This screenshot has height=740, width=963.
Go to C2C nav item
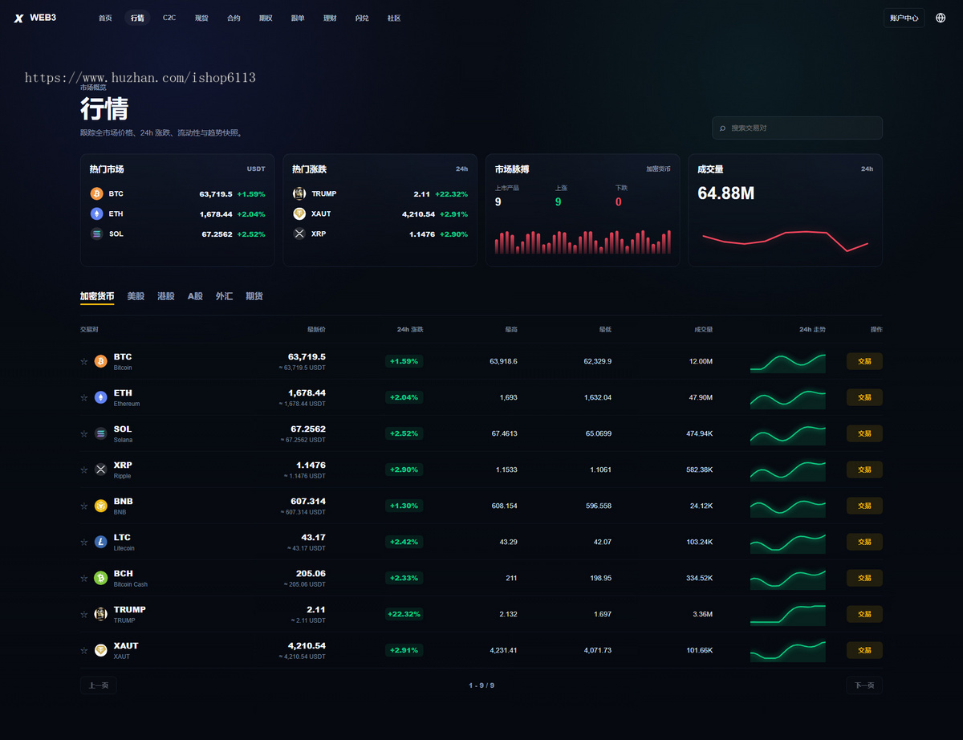click(x=169, y=18)
